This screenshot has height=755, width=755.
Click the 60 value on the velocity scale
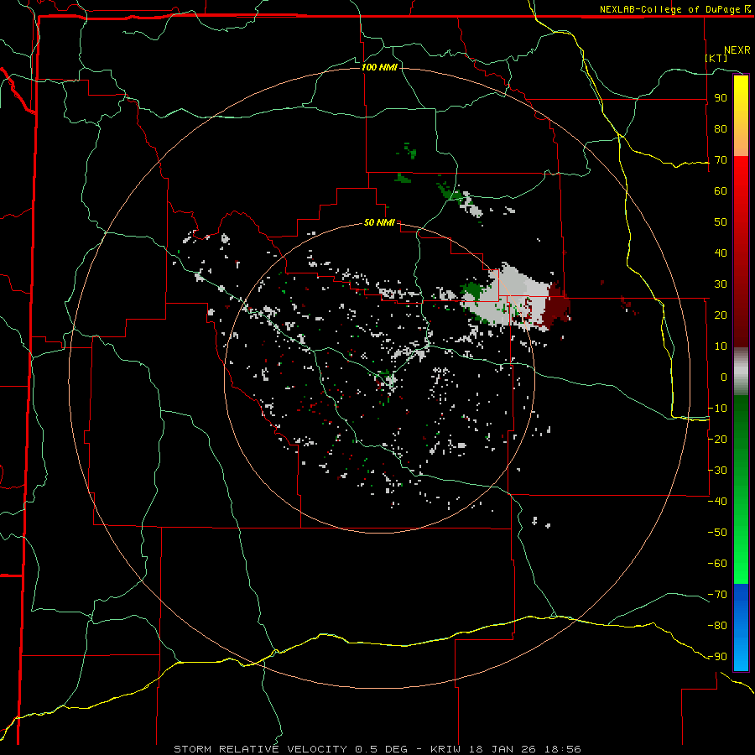click(721, 190)
